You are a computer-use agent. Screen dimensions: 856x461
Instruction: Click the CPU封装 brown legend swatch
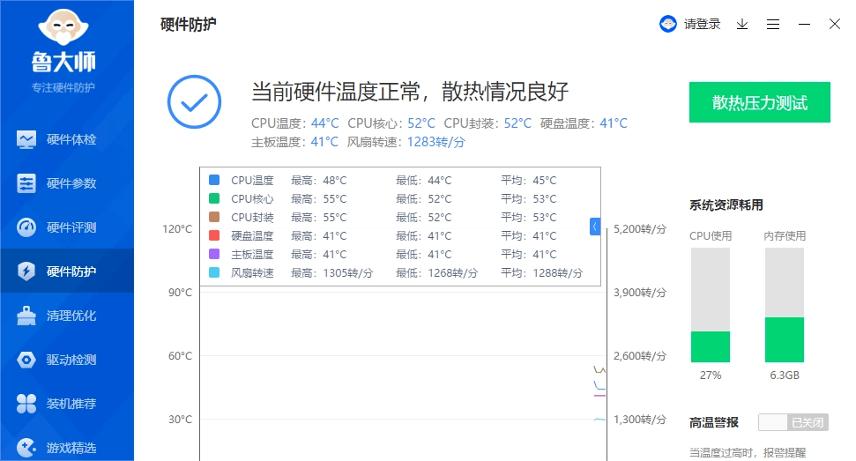[214, 217]
